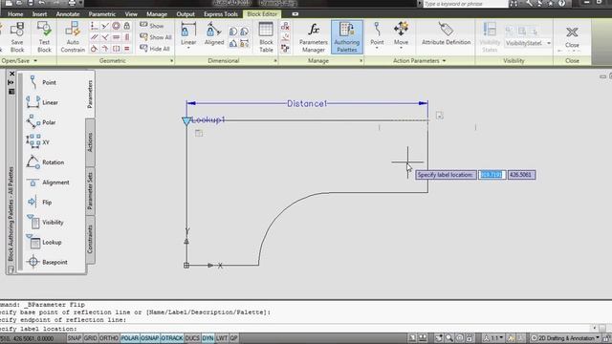
Task: Select the Alignment parameter tool
Action: 48,183
